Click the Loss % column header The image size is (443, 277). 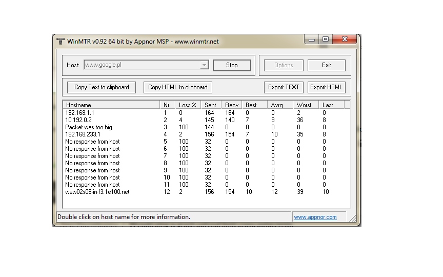click(188, 105)
